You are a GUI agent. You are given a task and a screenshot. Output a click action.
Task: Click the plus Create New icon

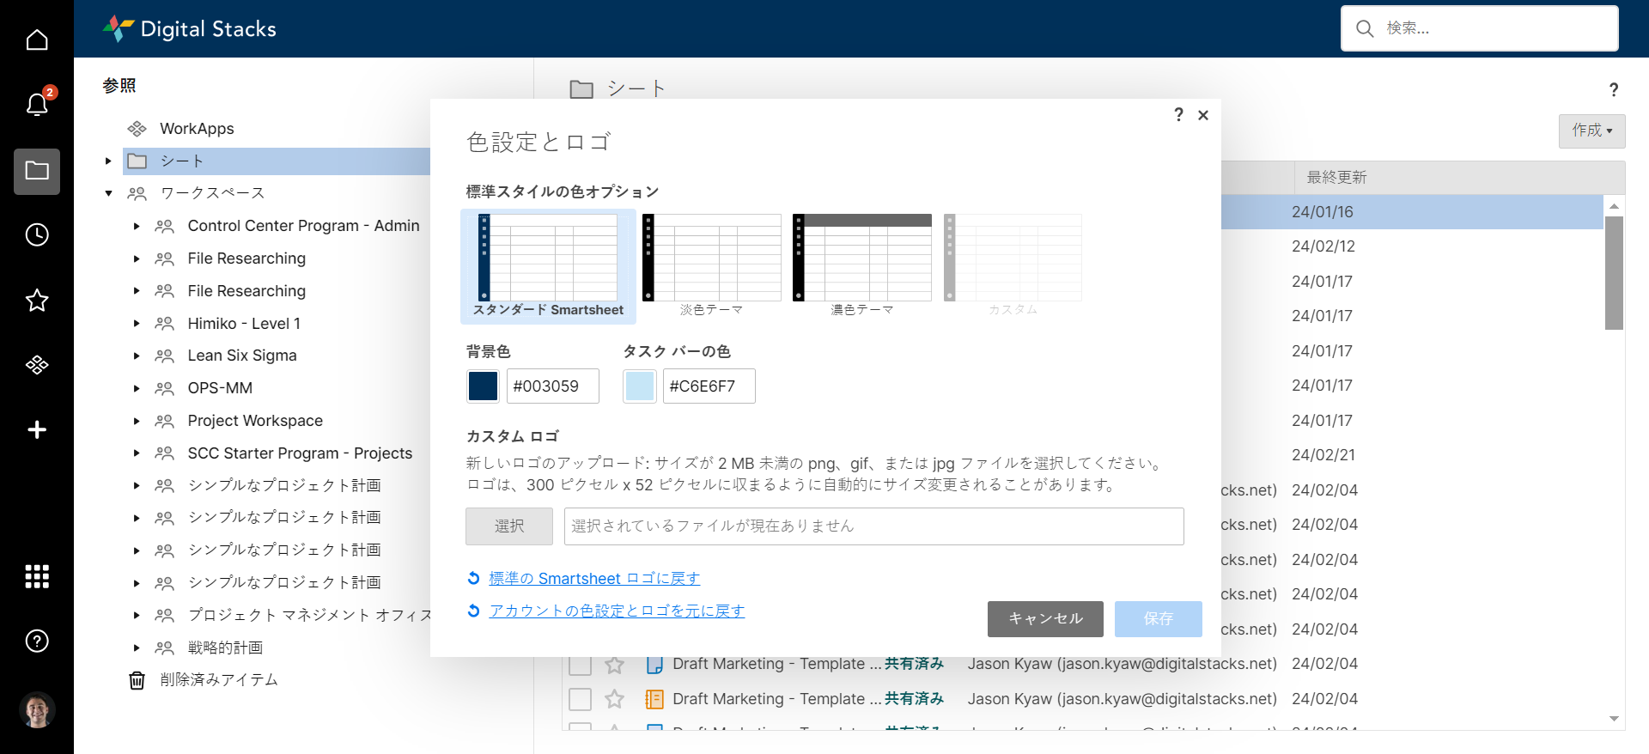click(x=37, y=429)
